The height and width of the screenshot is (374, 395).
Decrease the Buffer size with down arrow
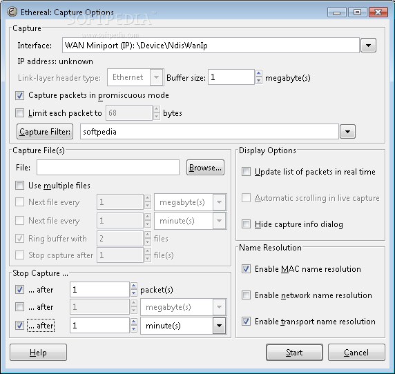pos(259,81)
